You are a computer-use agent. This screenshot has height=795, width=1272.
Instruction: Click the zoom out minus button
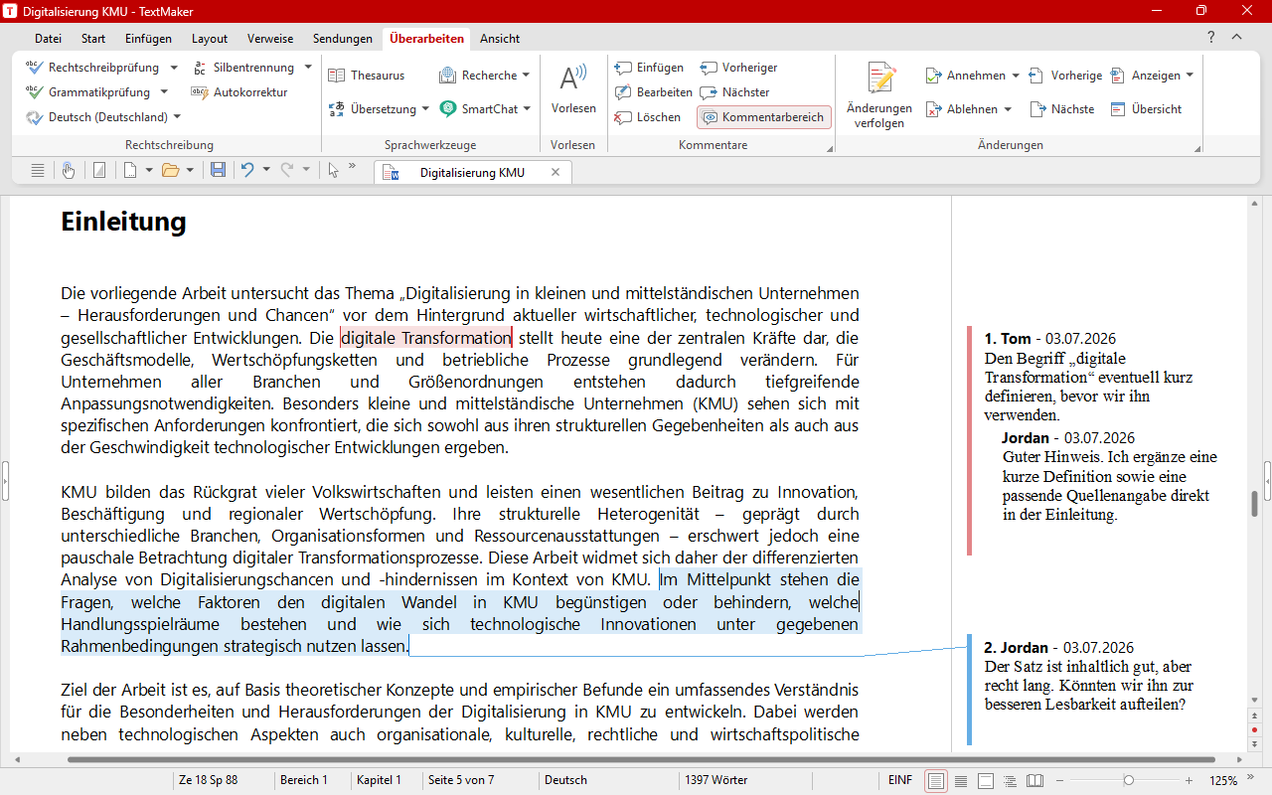[x=1060, y=780]
